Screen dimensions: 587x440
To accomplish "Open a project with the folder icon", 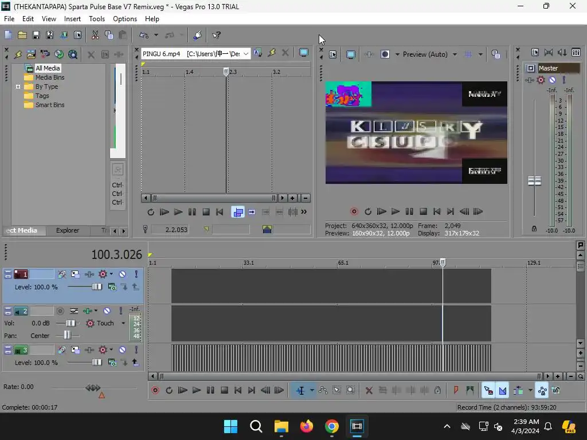I will click(22, 35).
